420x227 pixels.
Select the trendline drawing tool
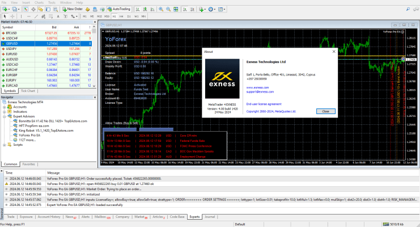(x=36, y=16)
